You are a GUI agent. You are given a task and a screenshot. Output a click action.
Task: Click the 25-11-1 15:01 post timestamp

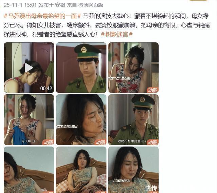20,5
